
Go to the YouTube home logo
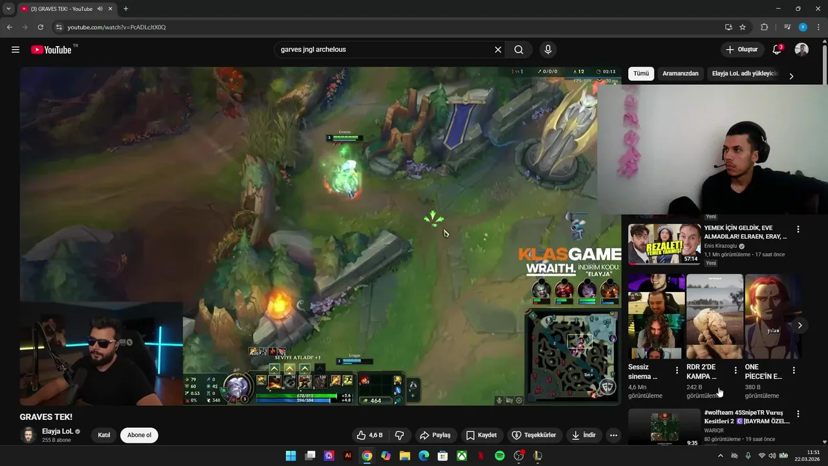coord(51,50)
